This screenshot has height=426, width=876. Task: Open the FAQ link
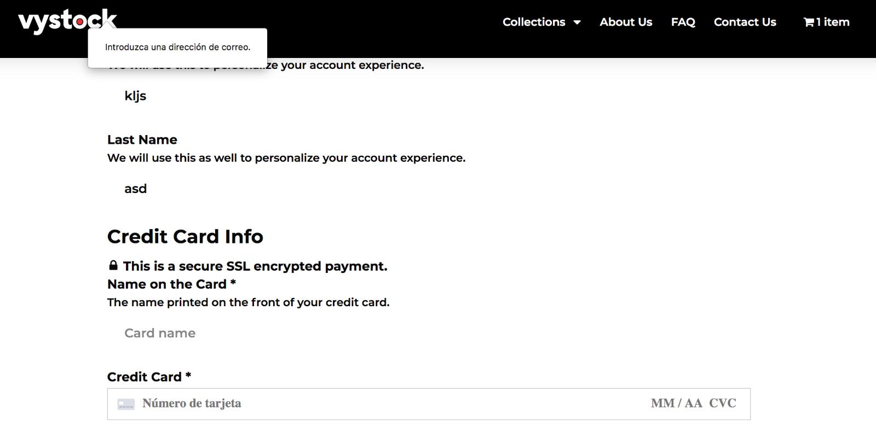tap(683, 22)
